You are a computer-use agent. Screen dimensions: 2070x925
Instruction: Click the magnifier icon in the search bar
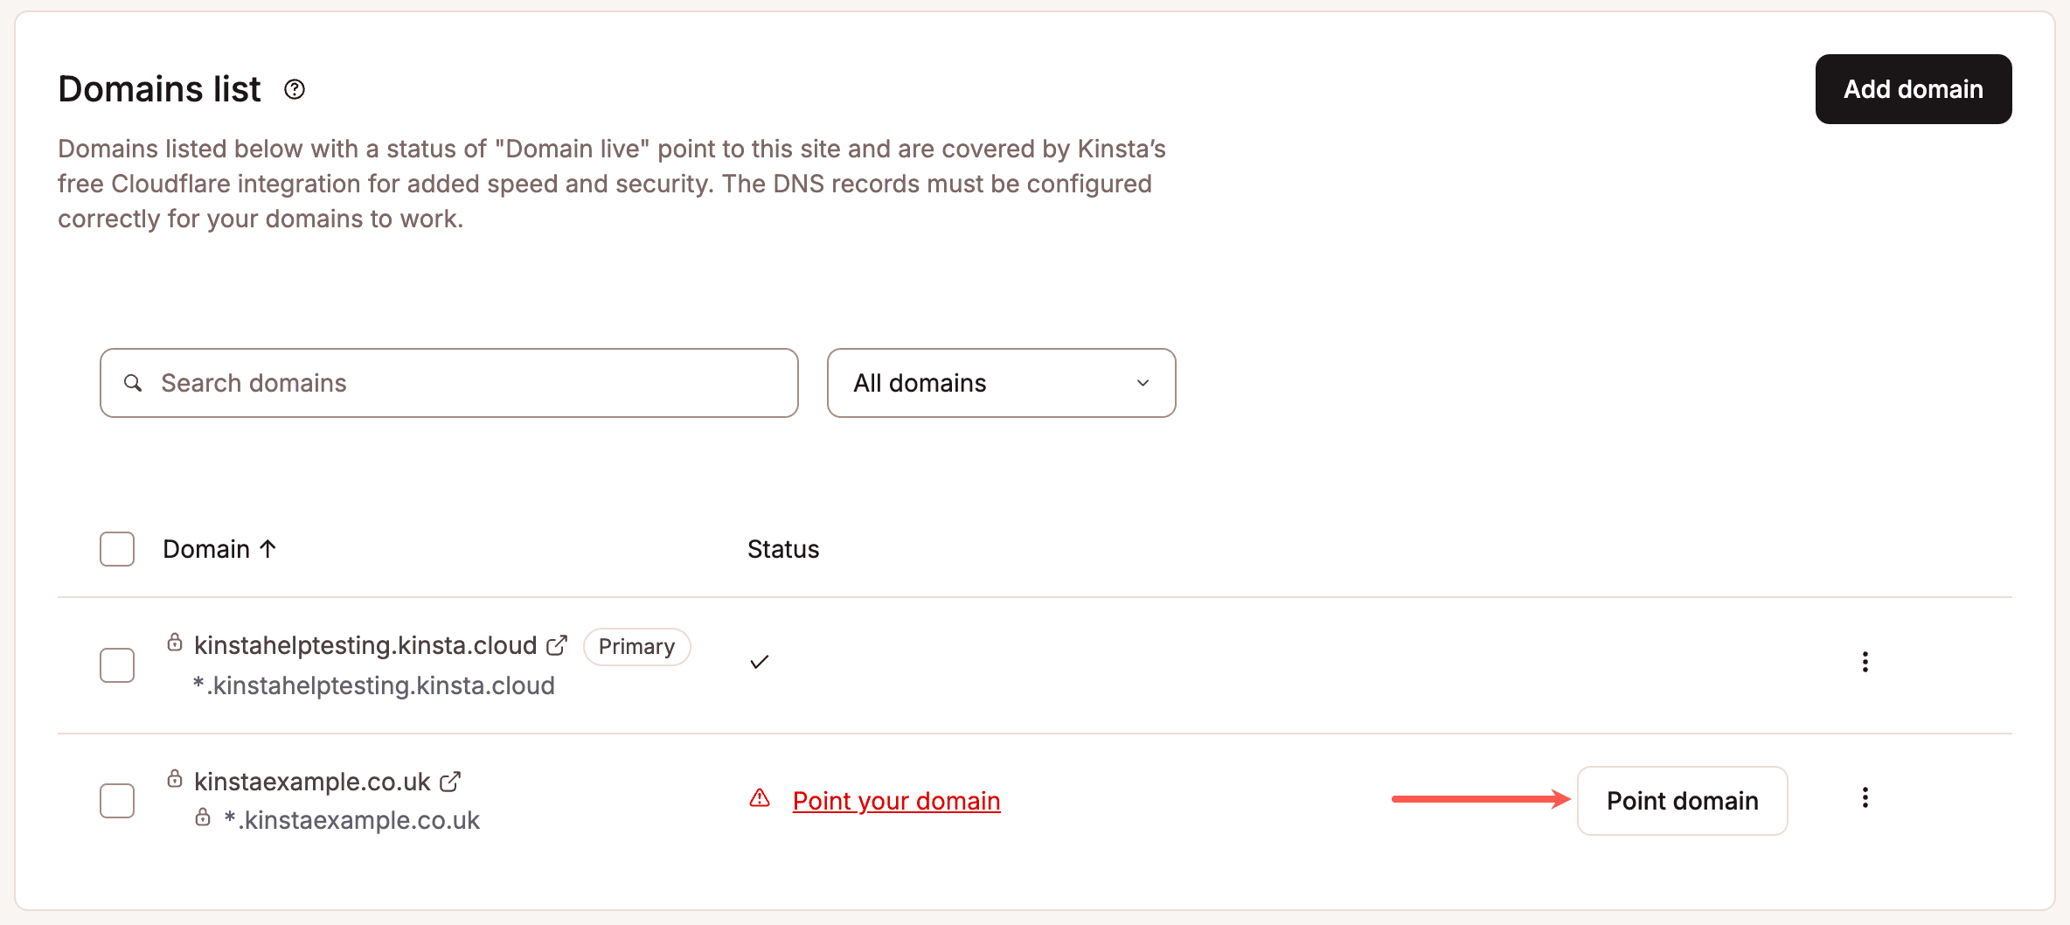(134, 383)
